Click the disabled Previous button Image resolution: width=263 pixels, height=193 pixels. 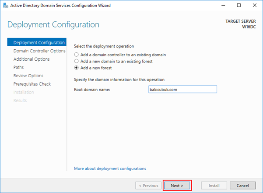click(x=148, y=186)
